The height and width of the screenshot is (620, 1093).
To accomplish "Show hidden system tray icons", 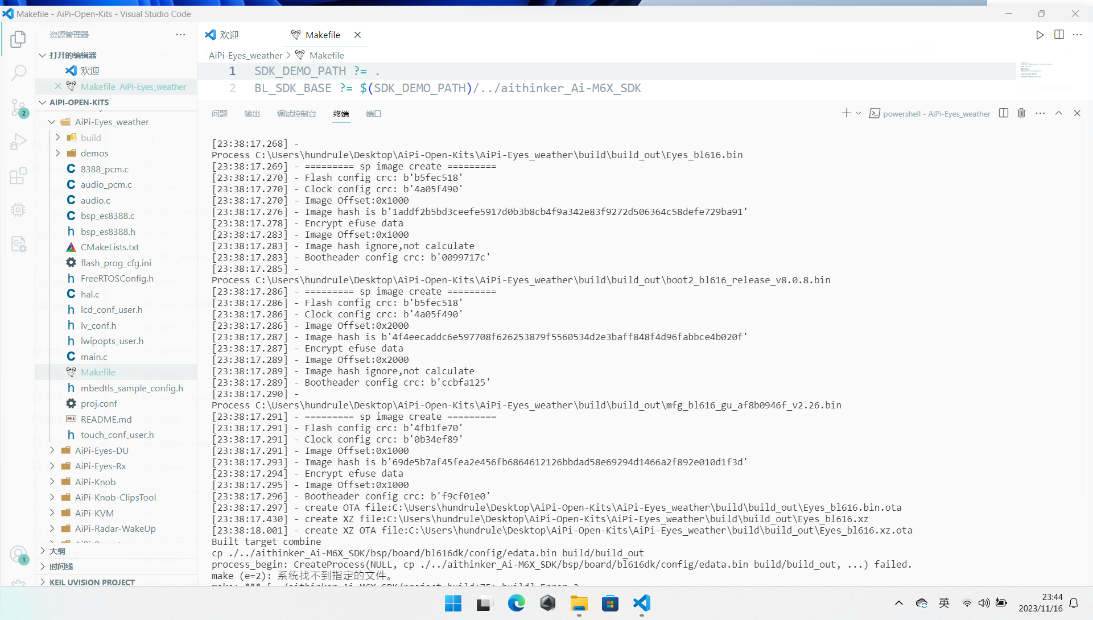I will coord(899,603).
